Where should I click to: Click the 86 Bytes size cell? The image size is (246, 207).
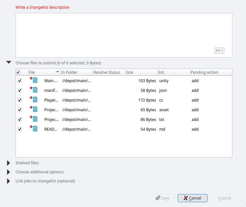148,120
